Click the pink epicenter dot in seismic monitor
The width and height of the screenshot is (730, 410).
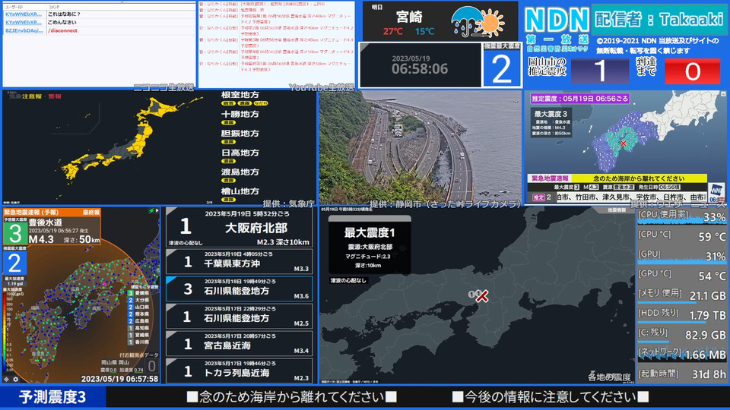pos(104,283)
